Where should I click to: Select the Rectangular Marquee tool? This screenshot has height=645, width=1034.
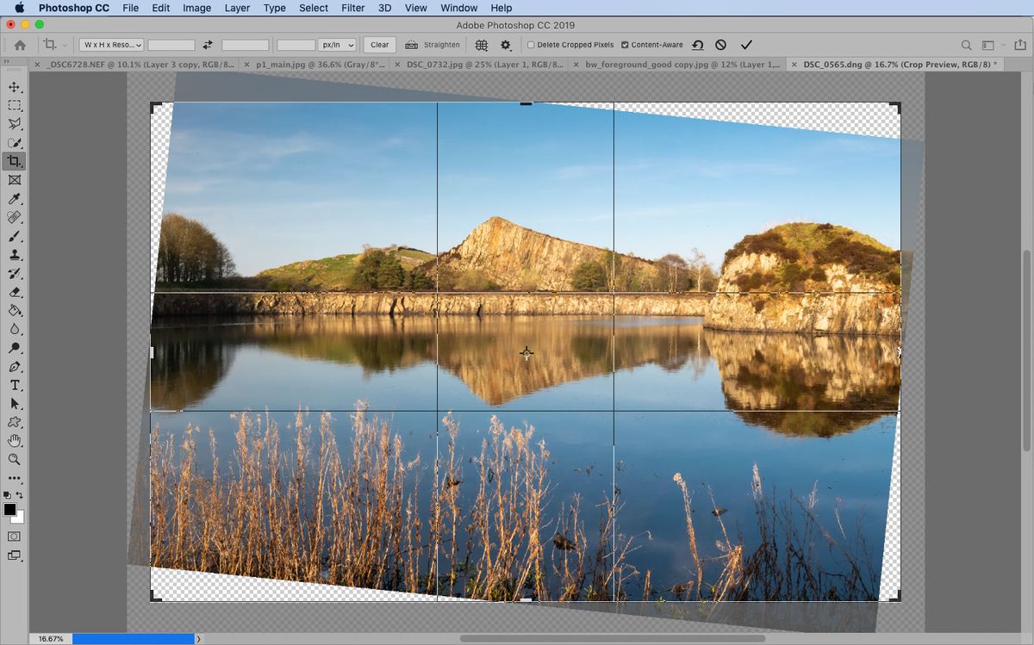[x=15, y=106]
